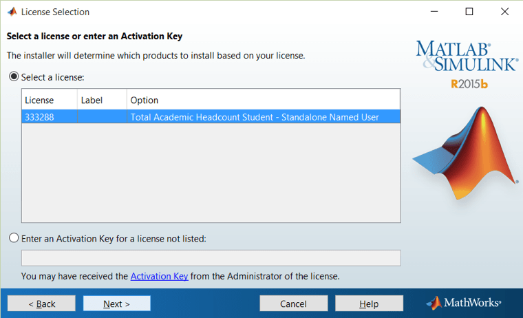Click the MathWorks logo in footer

[x=463, y=303]
